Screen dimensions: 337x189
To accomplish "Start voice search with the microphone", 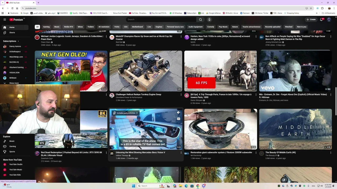I will pyautogui.click(x=209, y=19).
